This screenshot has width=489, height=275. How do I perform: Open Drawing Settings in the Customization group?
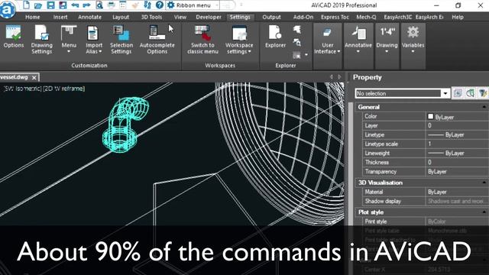tap(41, 39)
